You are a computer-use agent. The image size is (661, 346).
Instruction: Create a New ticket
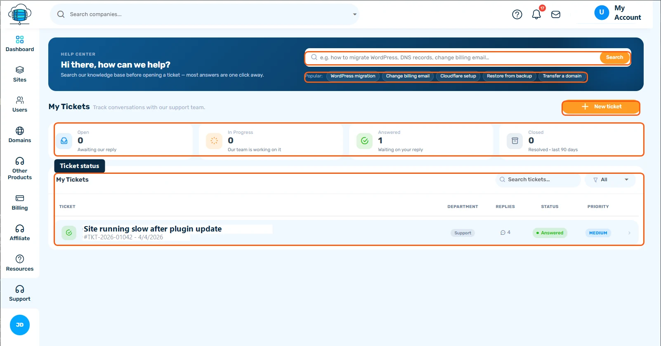[x=601, y=107]
